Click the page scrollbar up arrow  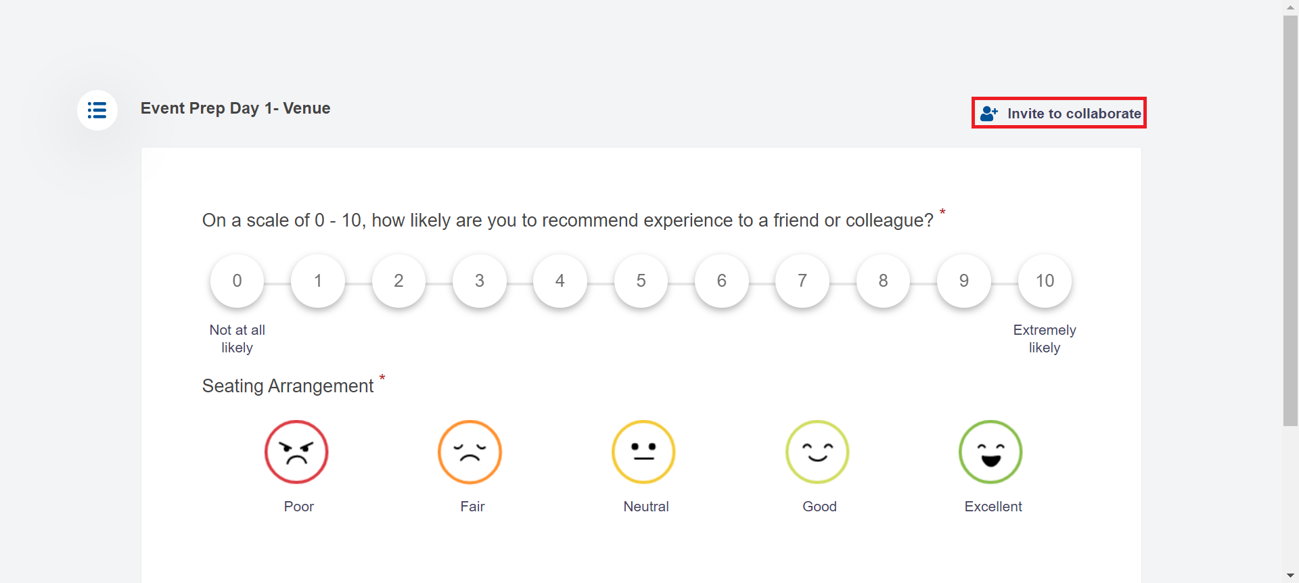pos(1290,7)
